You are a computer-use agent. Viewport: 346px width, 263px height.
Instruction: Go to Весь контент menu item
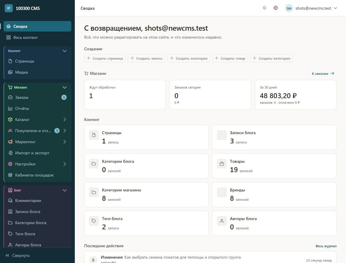click(37, 37)
